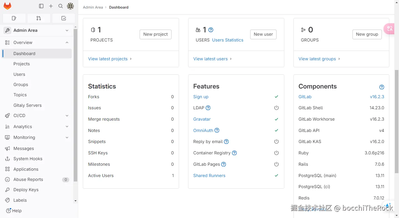
Task: Click the search magnifier icon
Action: [x=61, y=6]
